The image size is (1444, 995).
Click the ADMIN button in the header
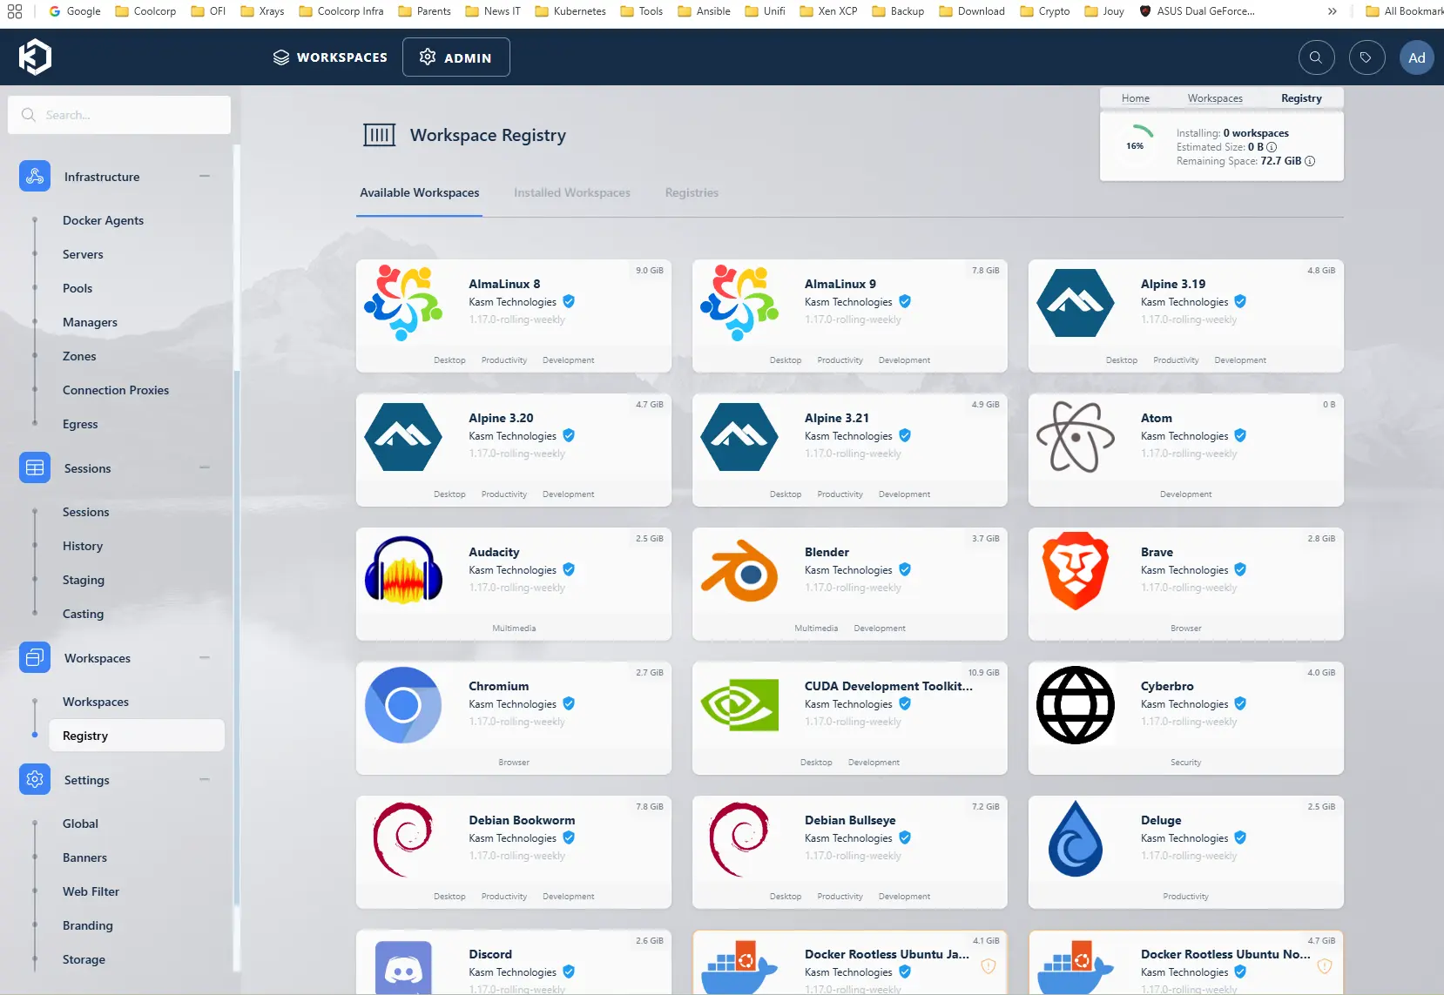pyautogui.click(x=455, y=57)
